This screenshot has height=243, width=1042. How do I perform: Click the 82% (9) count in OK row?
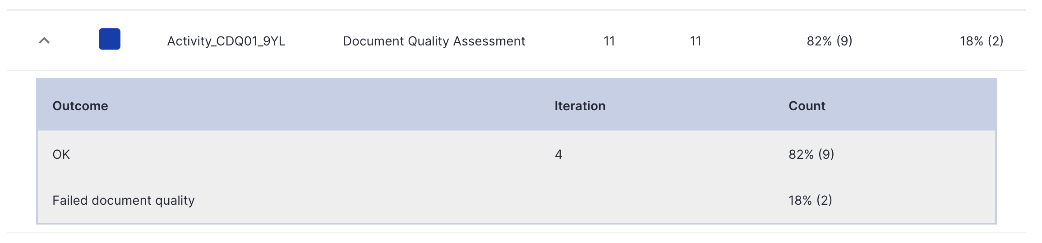click(811, 154)
